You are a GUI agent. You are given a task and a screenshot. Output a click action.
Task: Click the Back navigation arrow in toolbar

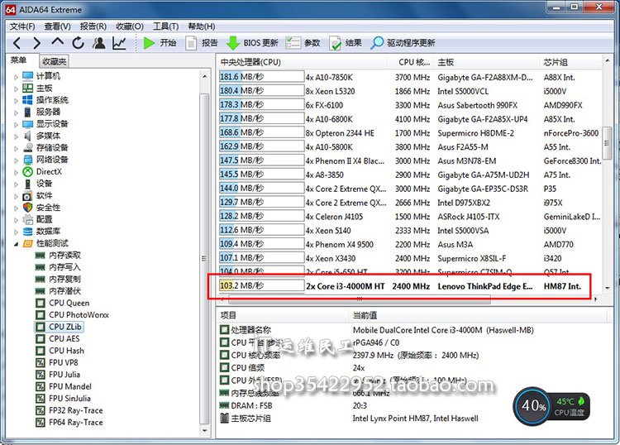click(16, 43)
